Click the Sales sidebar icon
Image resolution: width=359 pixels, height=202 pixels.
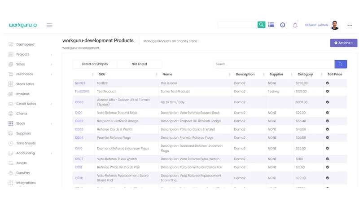[x=11, y=64]
